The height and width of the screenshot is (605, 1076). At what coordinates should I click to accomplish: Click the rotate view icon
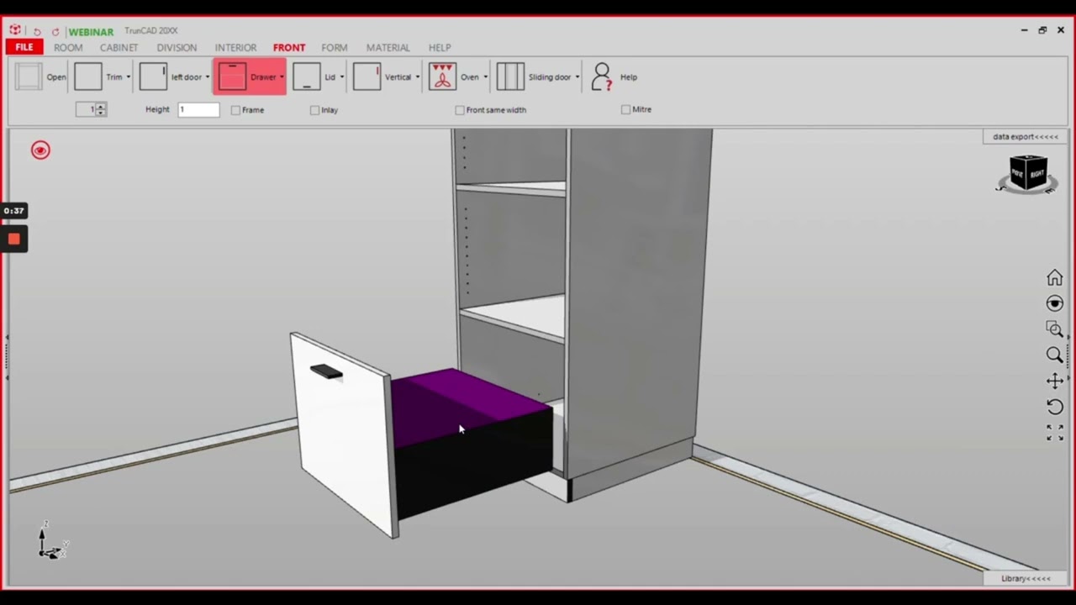pyautogui.click(x=1054, y=407)
